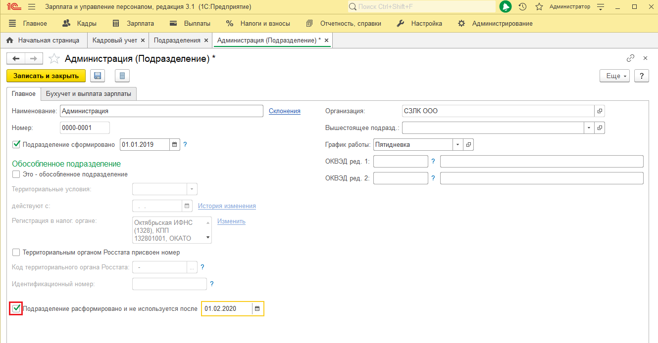Screen dimensions: 658x343
Task: Save with the floppy disk icon
Action: click(98, 76)
